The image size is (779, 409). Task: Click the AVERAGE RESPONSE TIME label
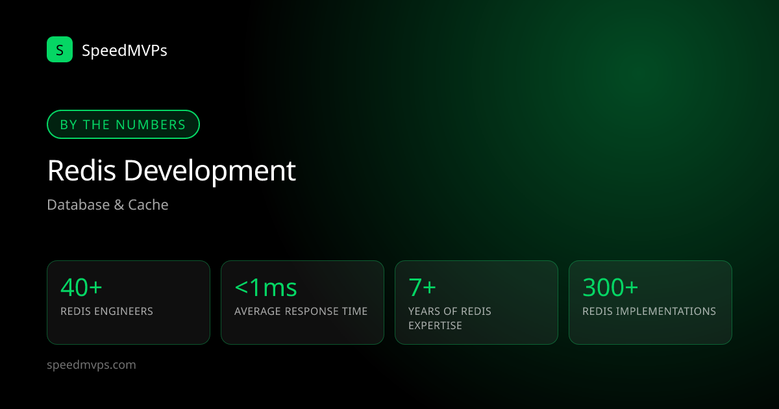point(301,312)
